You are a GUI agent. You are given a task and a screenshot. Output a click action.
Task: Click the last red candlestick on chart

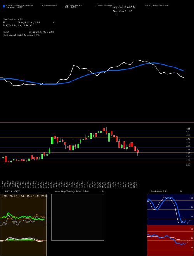[137, 151]
